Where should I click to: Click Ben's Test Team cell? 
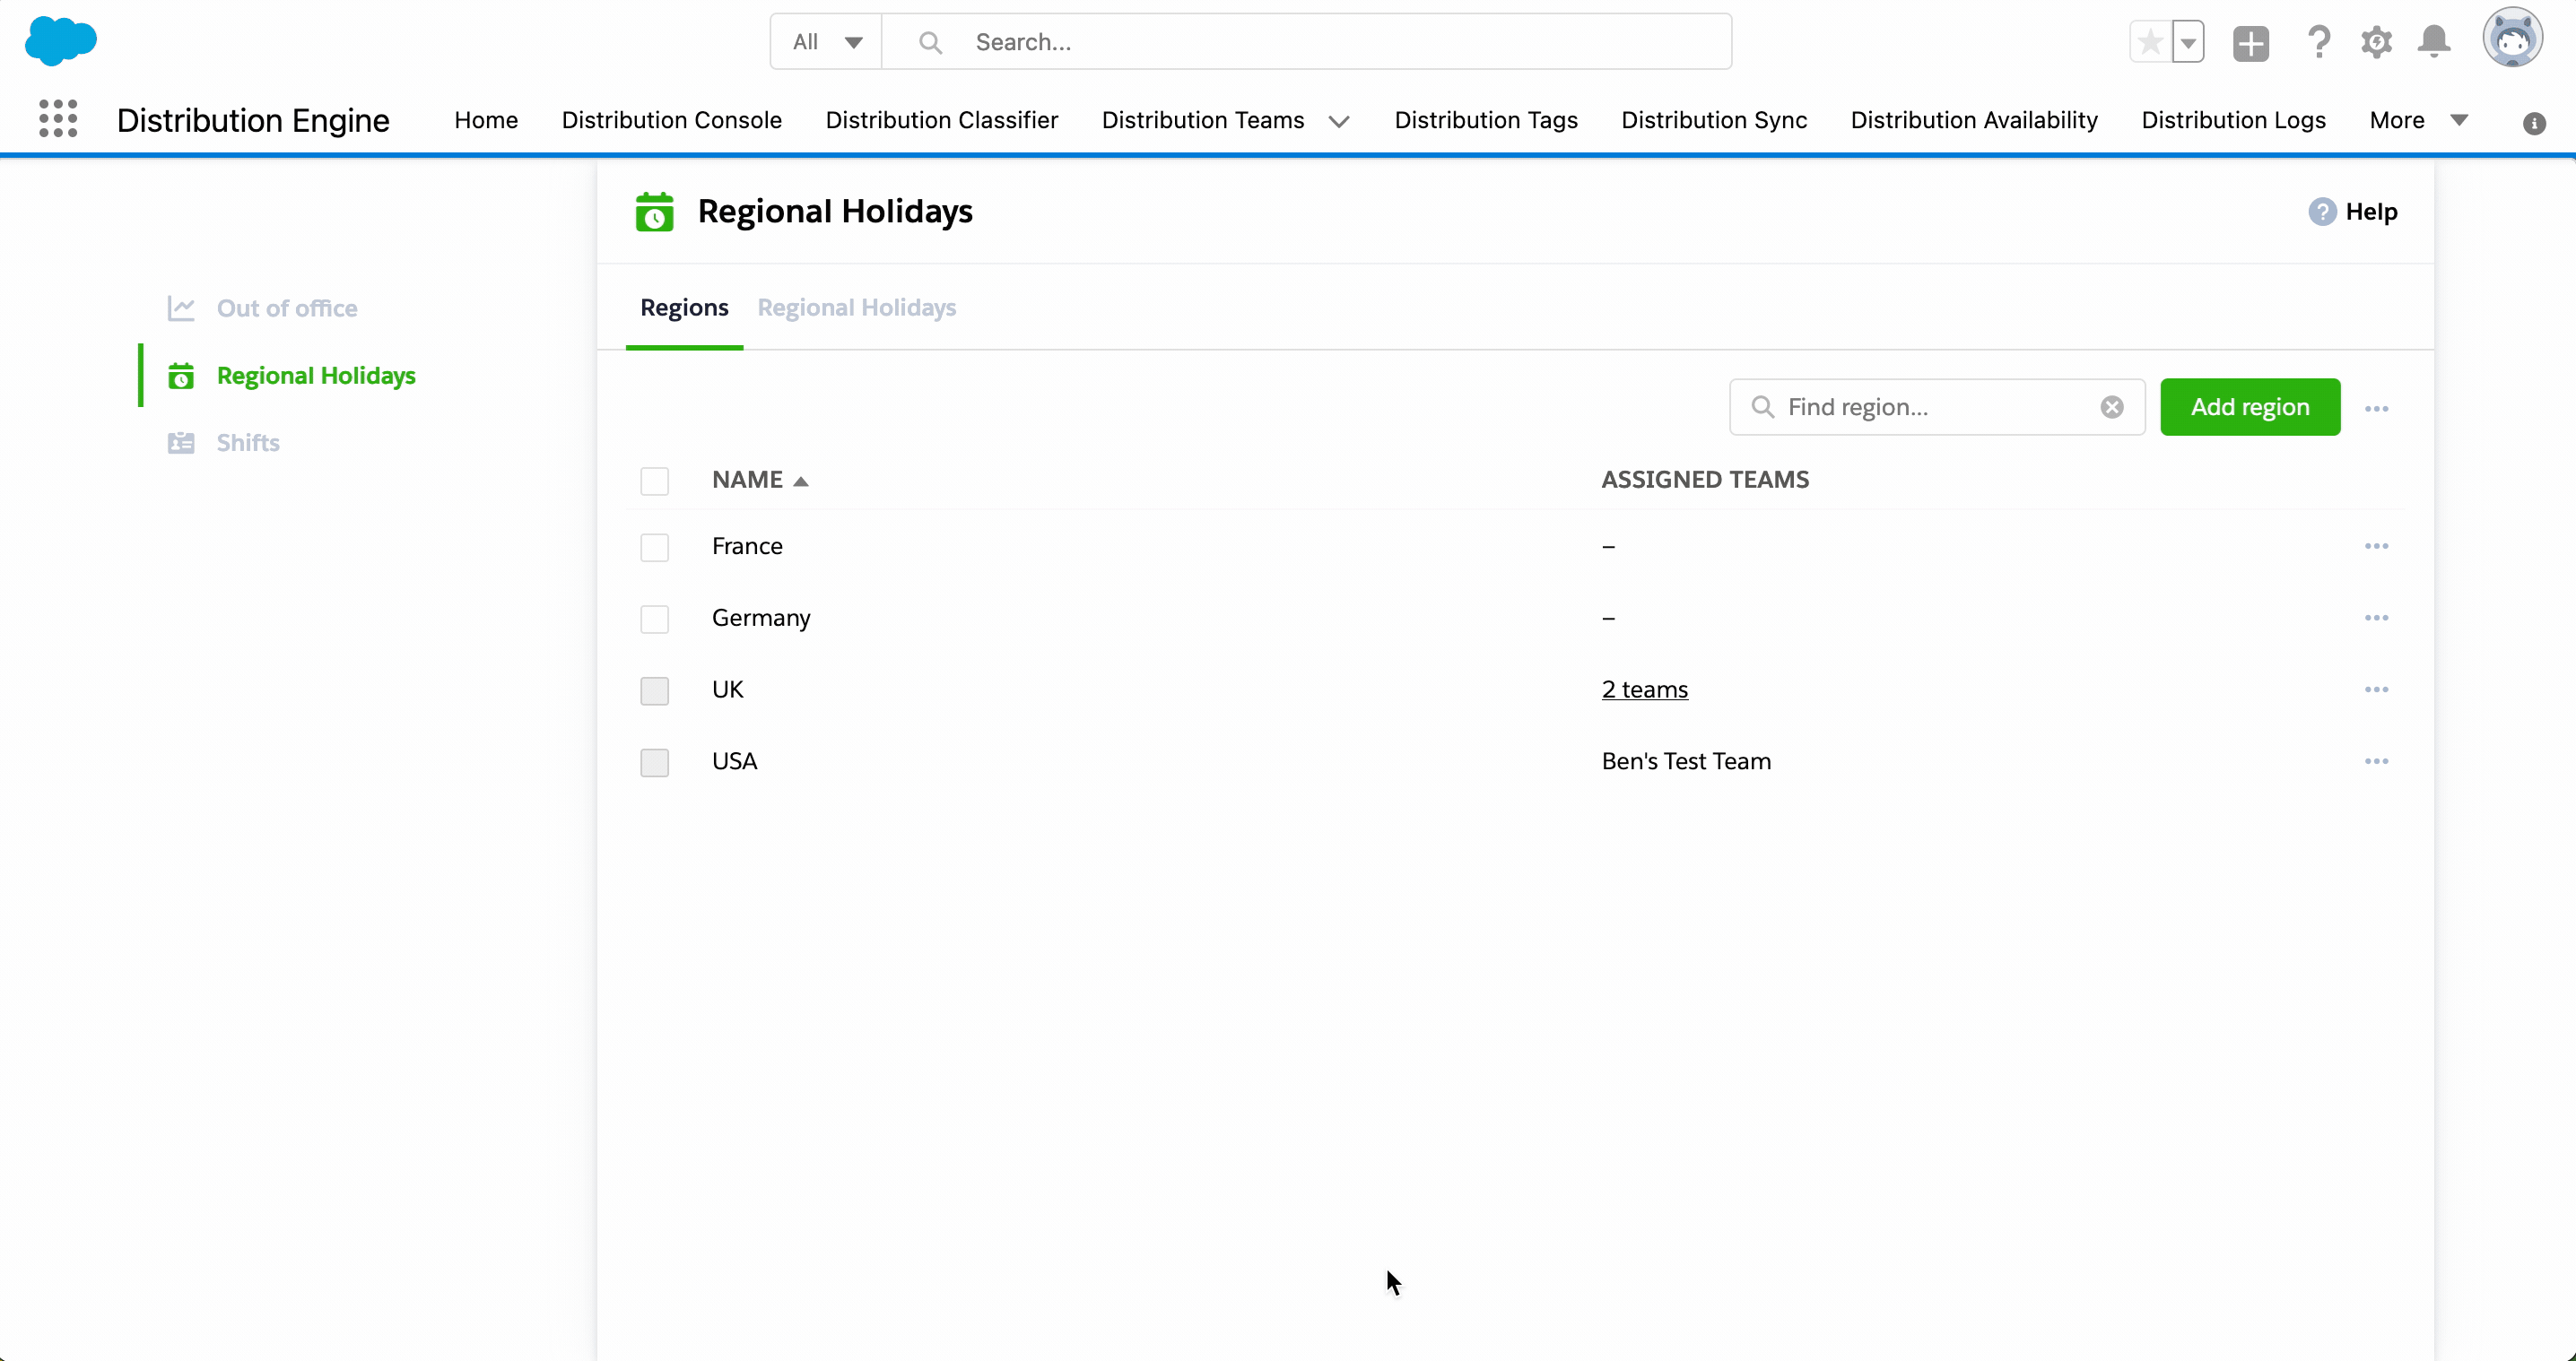(x=1686, y=761)
